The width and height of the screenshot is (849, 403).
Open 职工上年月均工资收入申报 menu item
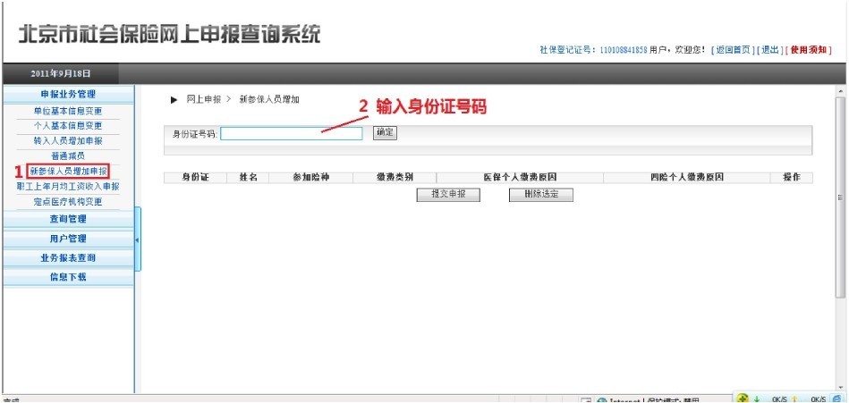tap(68, 187)
